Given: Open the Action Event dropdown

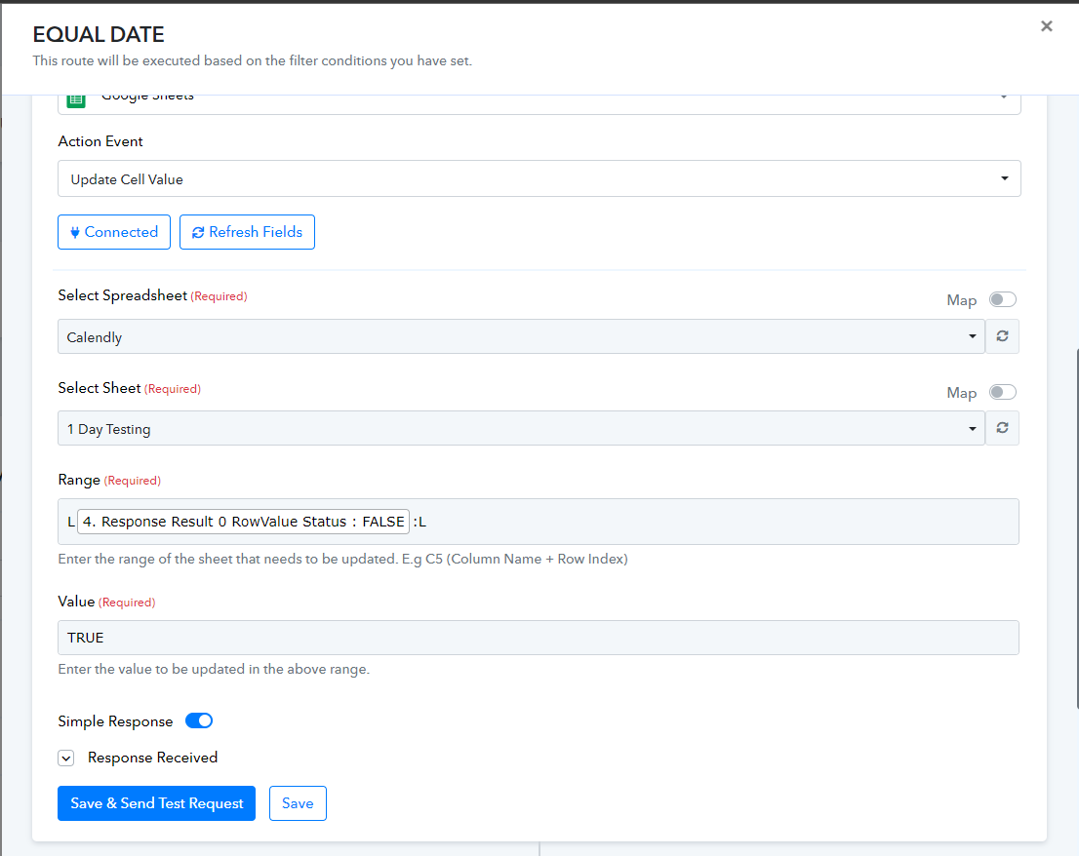Looking at the screenshot, I should pos(539,178).
